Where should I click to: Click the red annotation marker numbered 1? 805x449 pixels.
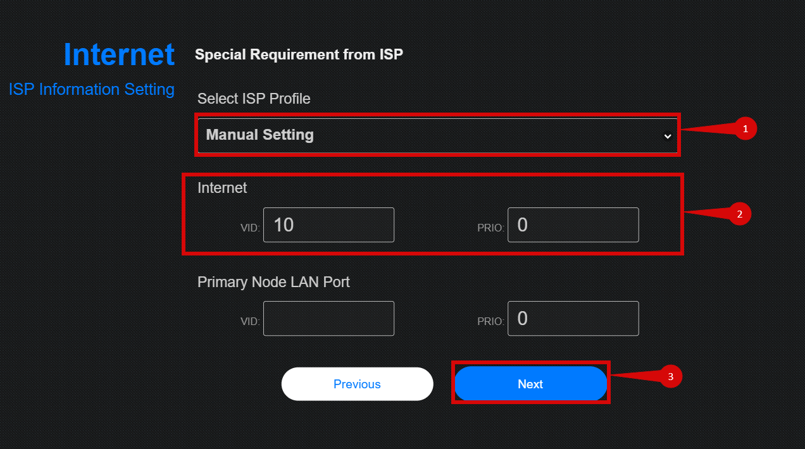tap(745, 129)
